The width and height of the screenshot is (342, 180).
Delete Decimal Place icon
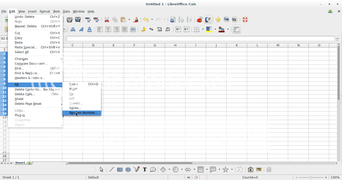[x=168, y=29]
